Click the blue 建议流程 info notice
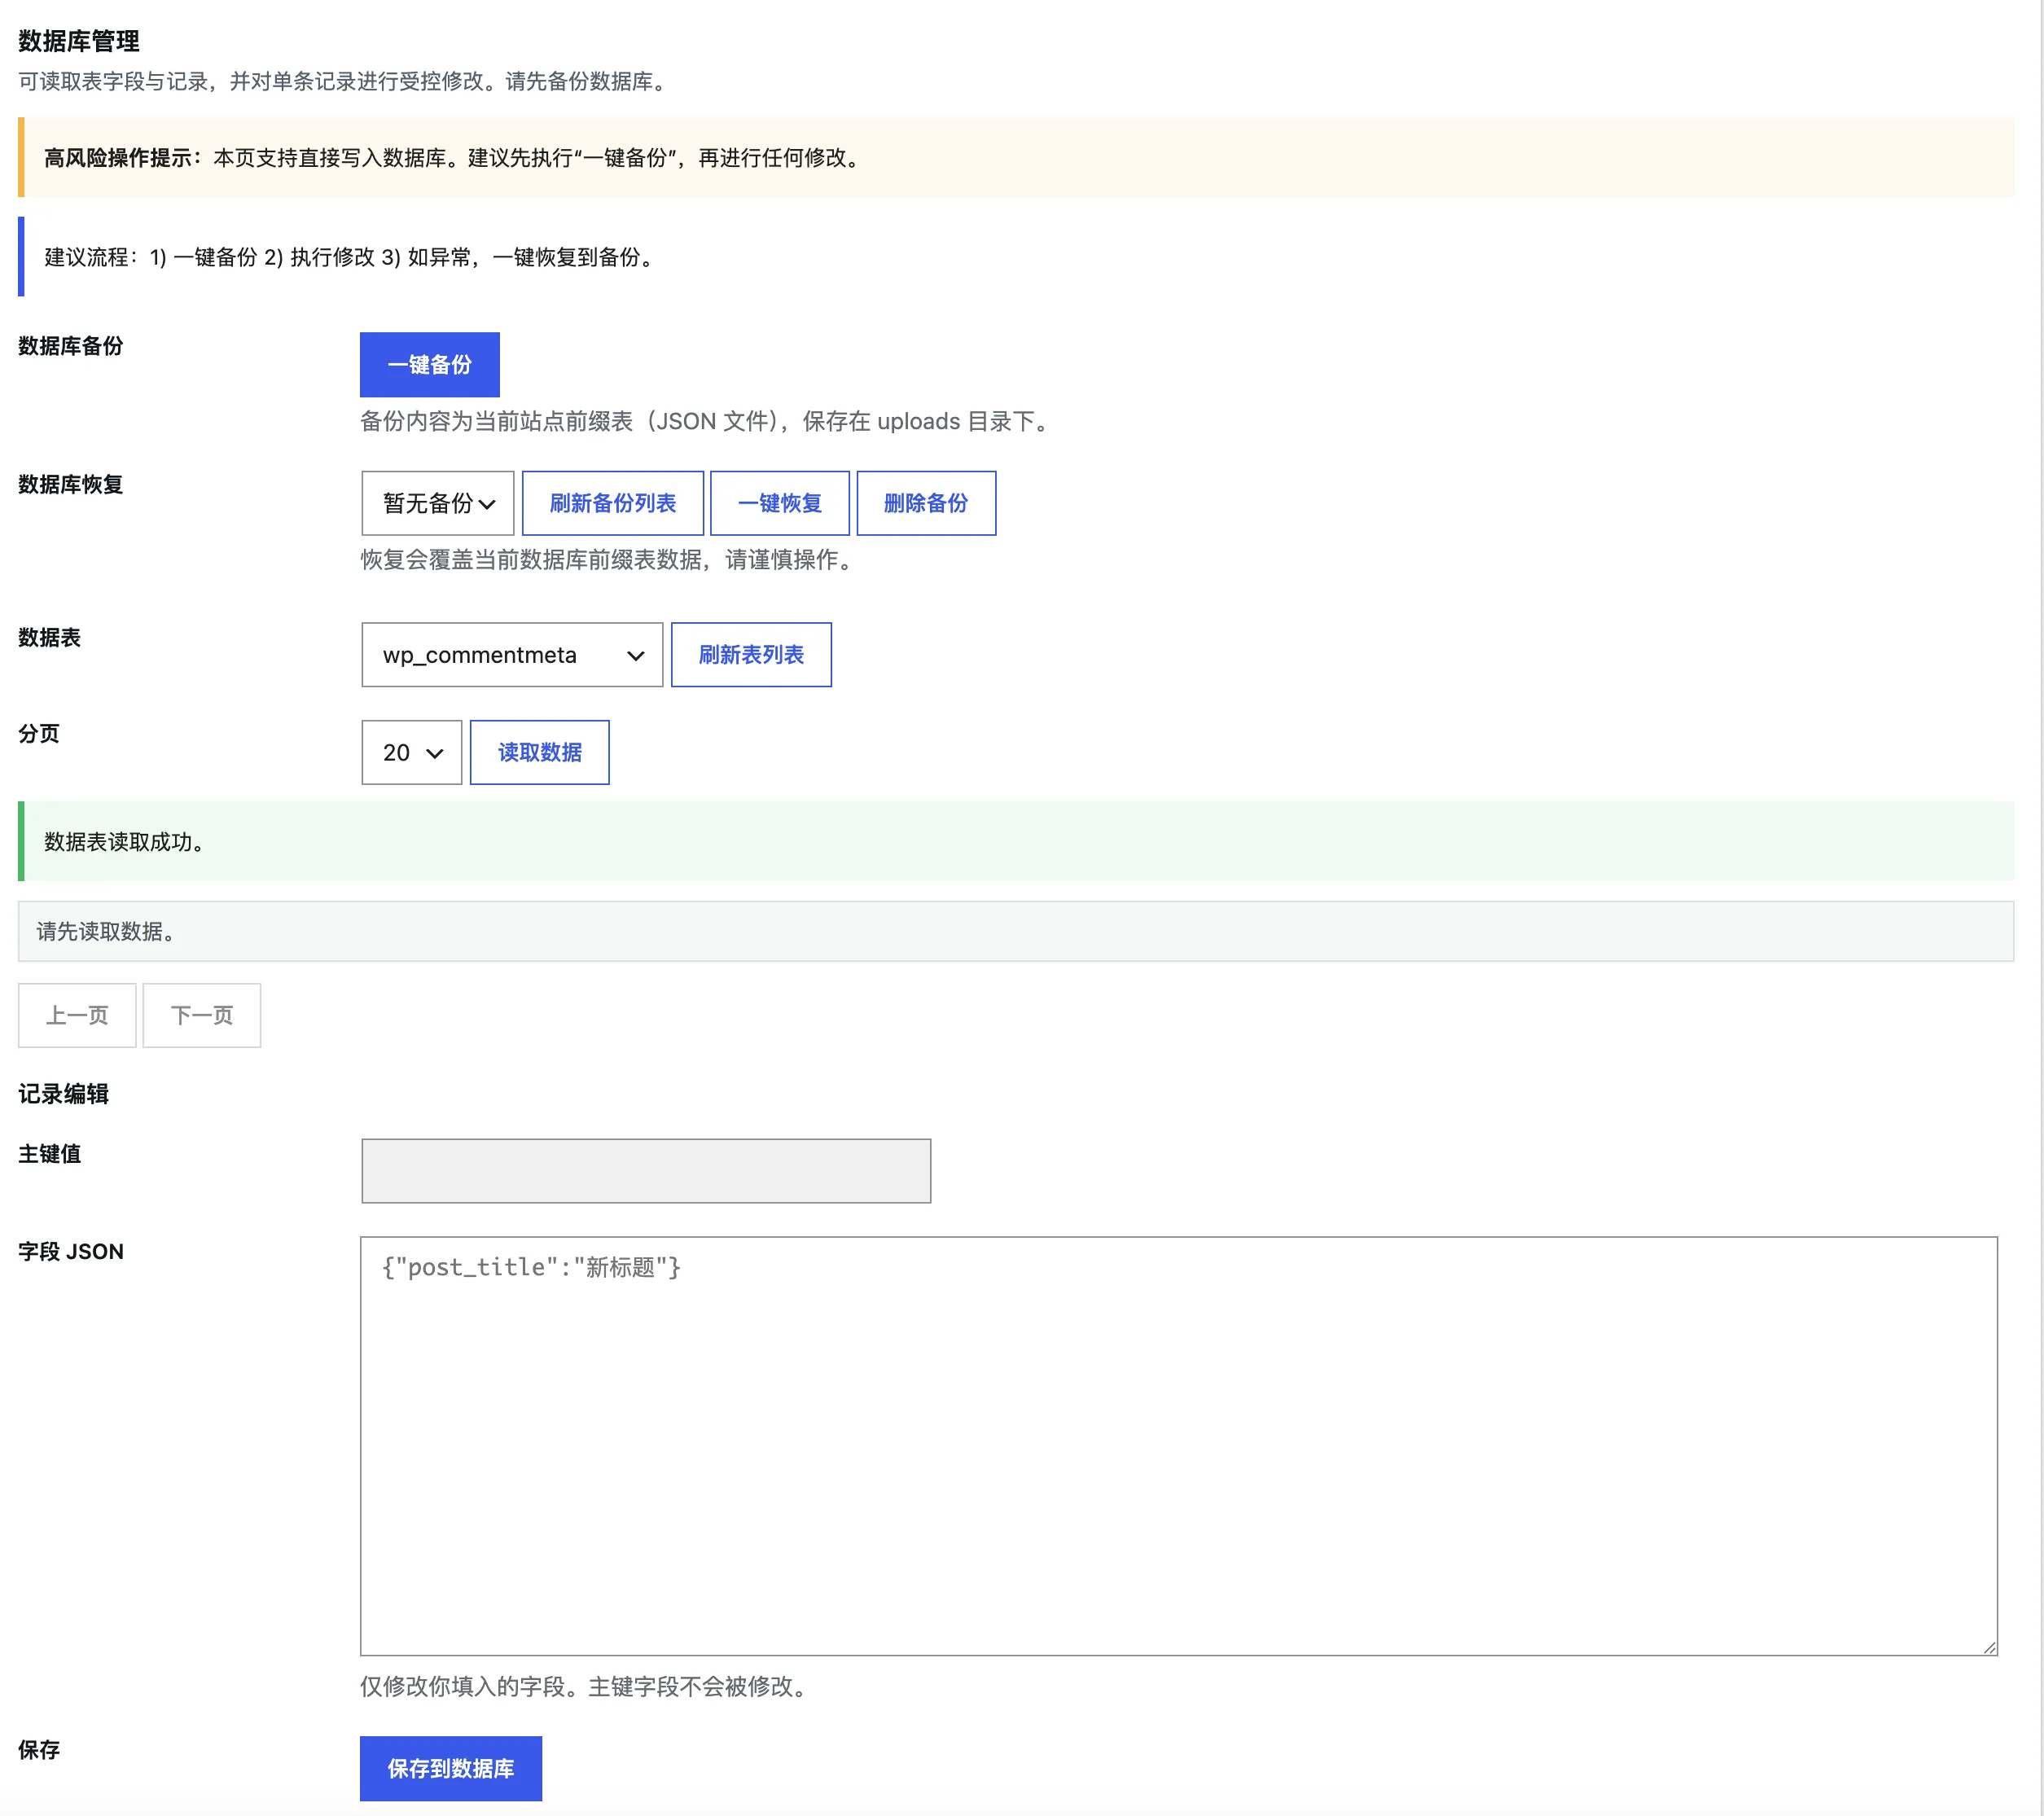Image resolution: width=2044 pixels, height=1816 pixels. [x=1015, y=257]
